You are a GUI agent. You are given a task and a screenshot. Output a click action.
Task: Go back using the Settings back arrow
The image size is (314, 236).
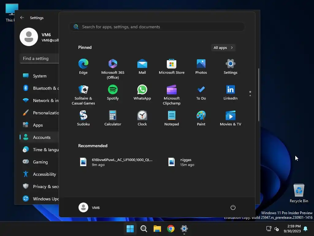coord(22,18)
